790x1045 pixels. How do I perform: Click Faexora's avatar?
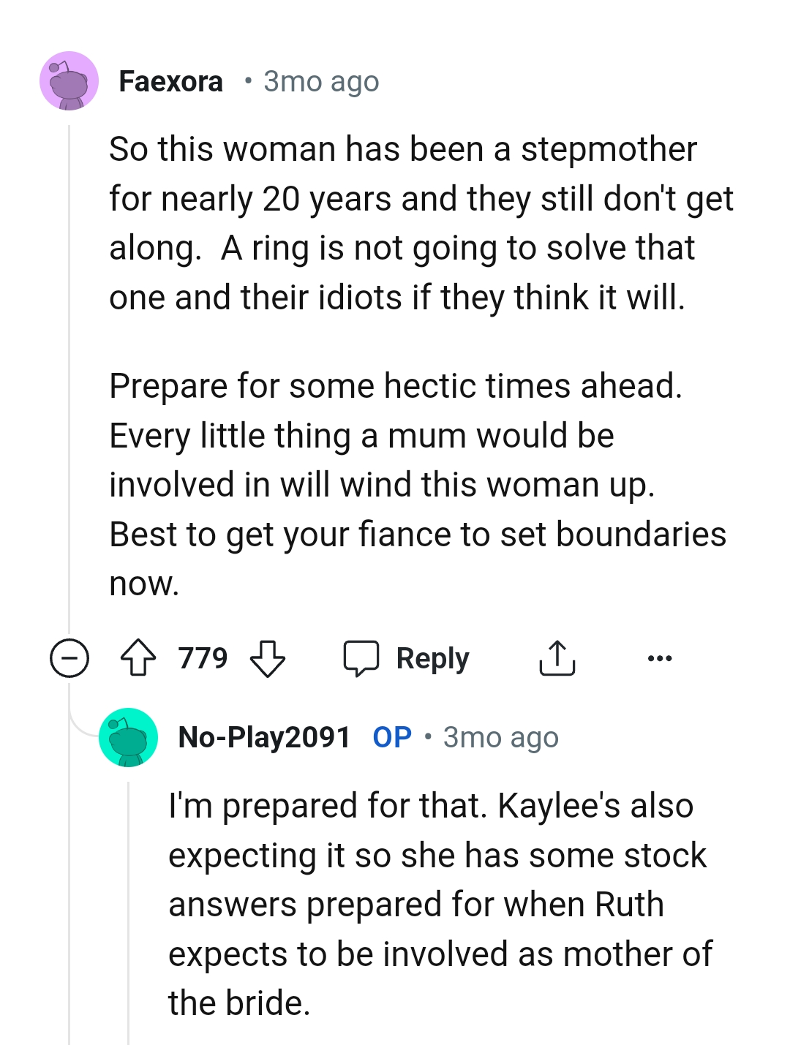click(69, 80)
